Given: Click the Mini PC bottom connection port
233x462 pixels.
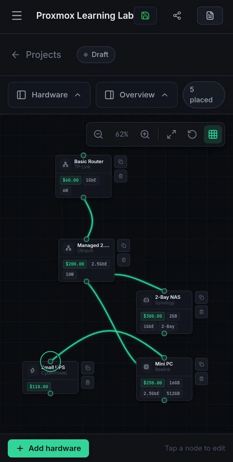Looking at the screenshot, I should point(164,400).
